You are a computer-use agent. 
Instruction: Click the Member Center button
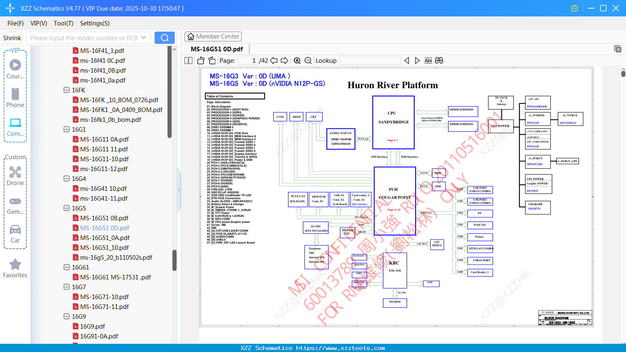[x=213, y=37]
